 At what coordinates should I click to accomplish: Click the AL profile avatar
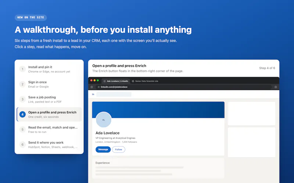tap(104, 120)
